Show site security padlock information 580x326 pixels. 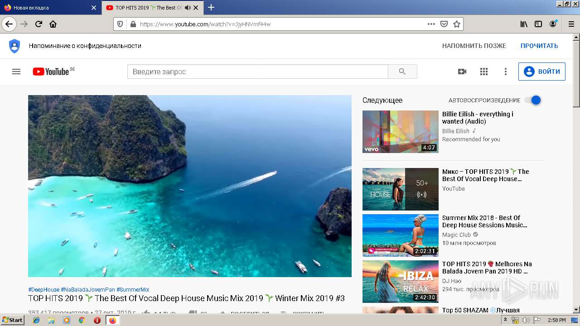pos(133,24)
